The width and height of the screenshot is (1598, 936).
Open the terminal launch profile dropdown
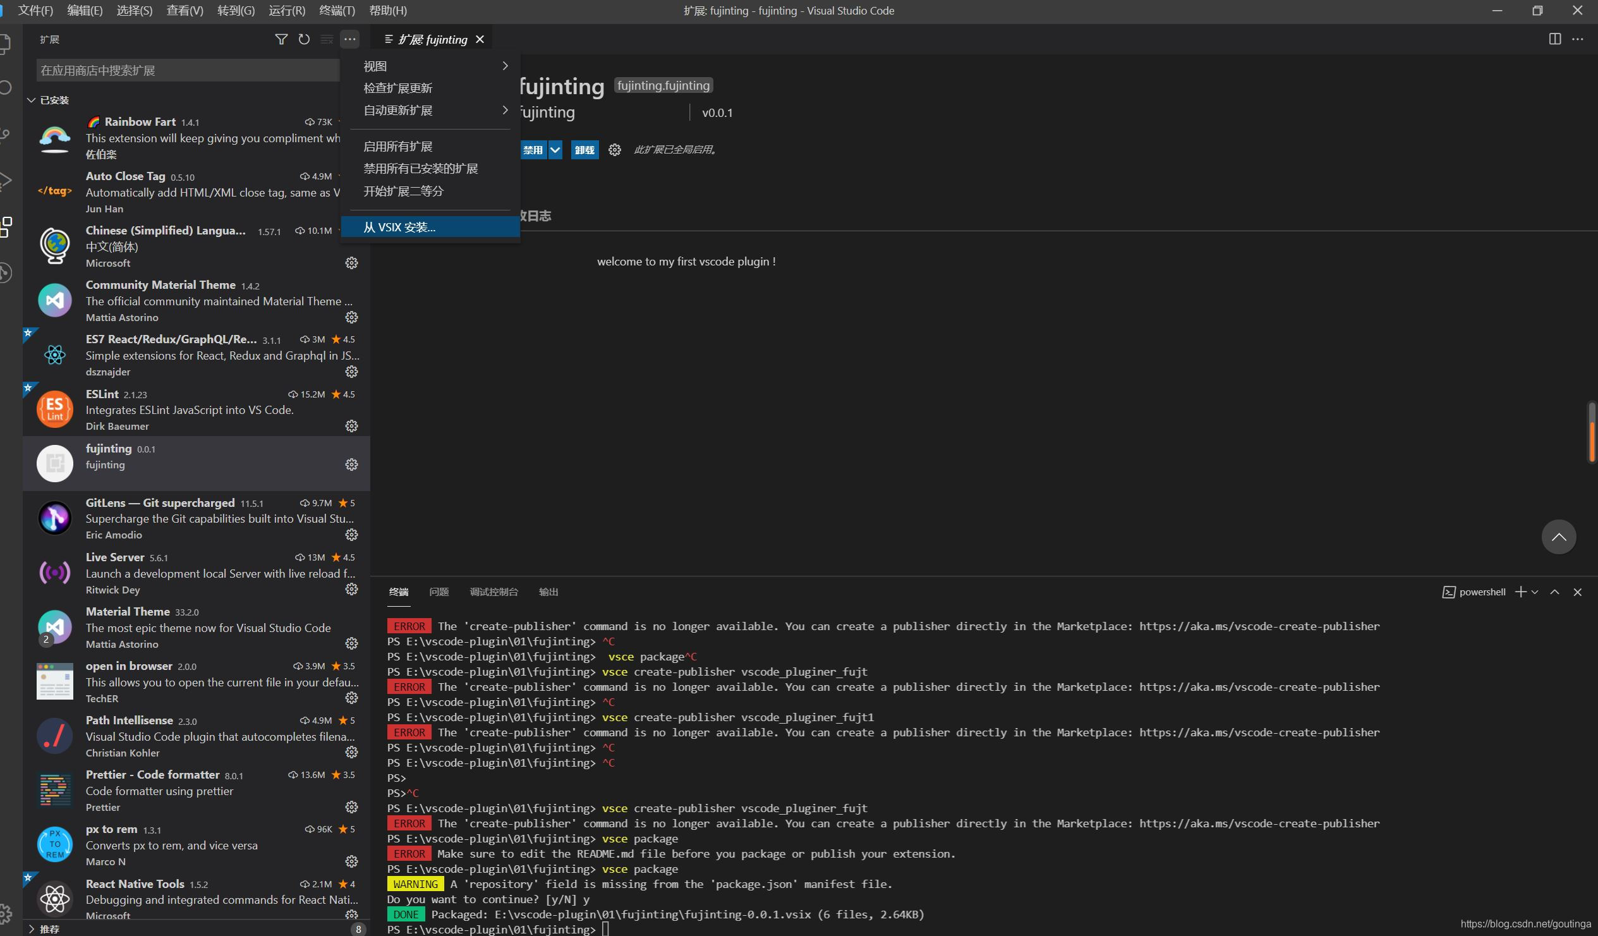point(1535,592)
